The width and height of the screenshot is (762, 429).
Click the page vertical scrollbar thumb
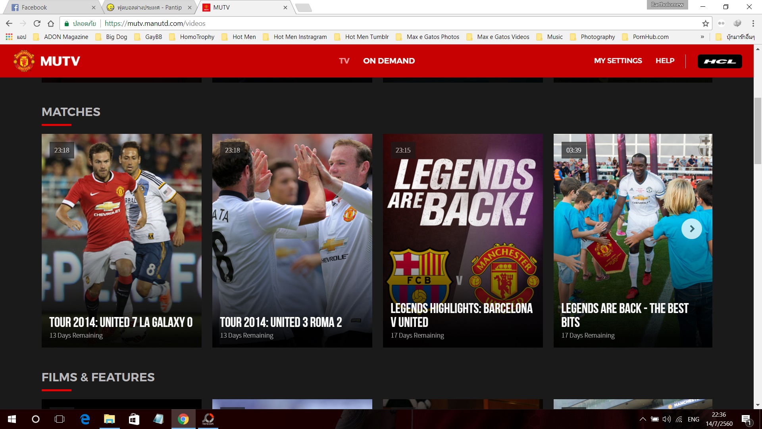click(x=758, y=131)
